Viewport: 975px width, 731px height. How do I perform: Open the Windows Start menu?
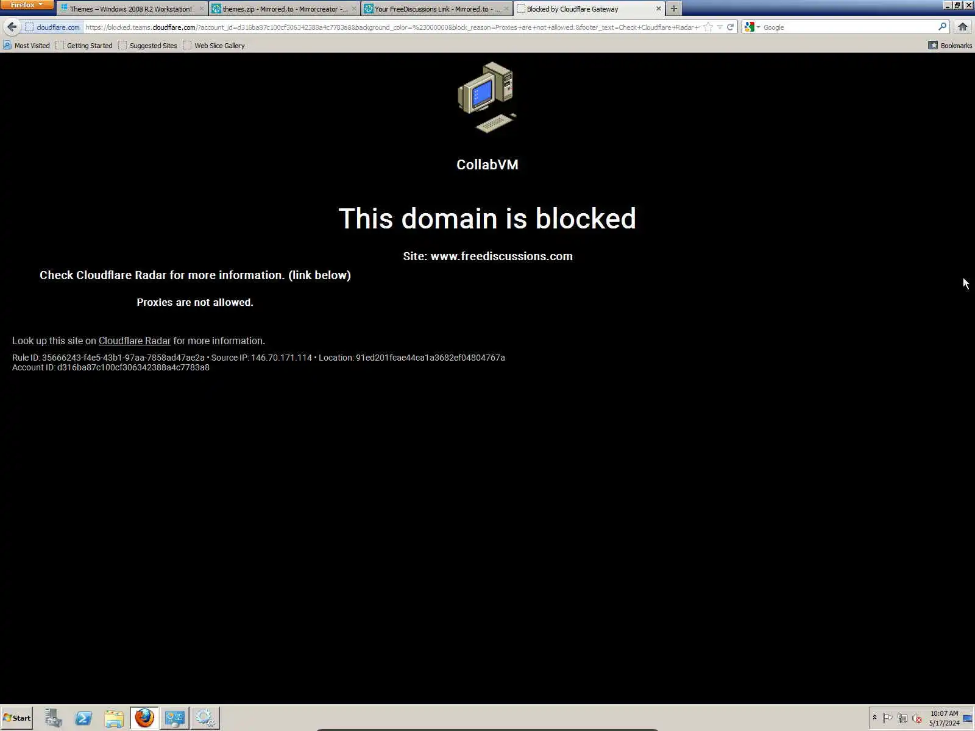(x=17, y=718)
